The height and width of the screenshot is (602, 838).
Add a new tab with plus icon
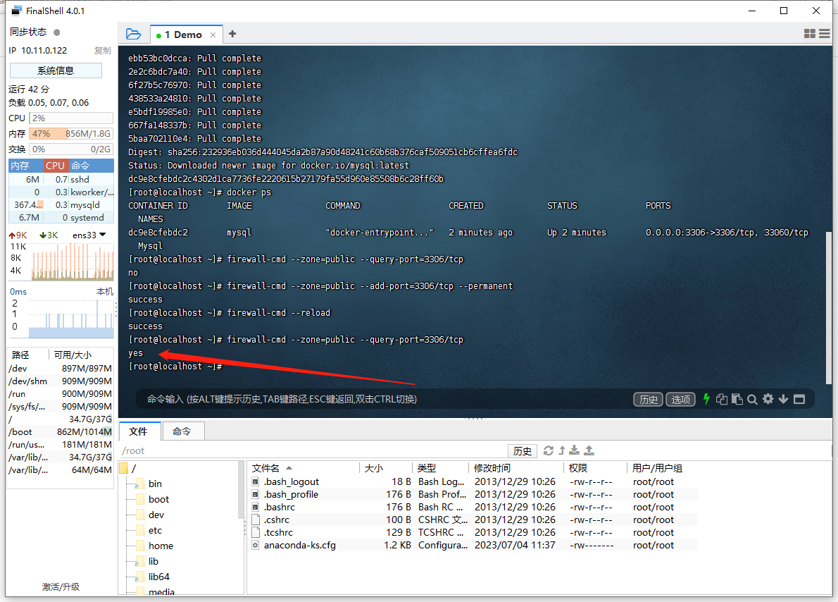(x=232, y=34)
